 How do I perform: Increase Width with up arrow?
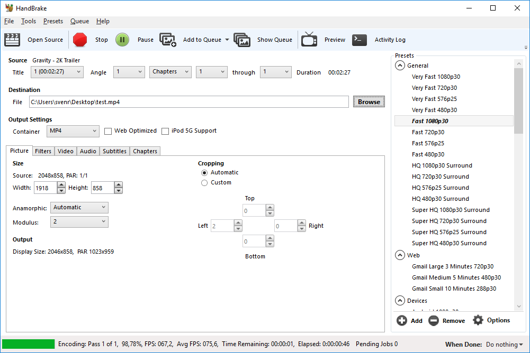pos(61,184)
